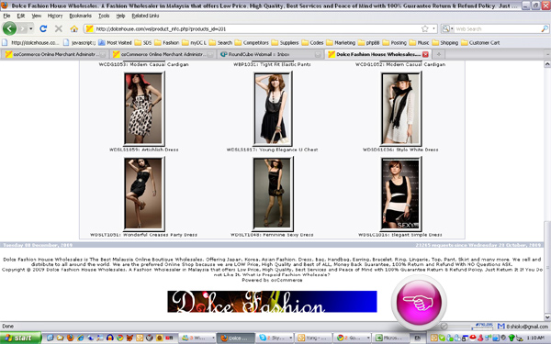The height and width of the screenshot is (344, 551).
Task: Click the site favicon in address bar
Action: pyautogui.click(x=90, y=28)
